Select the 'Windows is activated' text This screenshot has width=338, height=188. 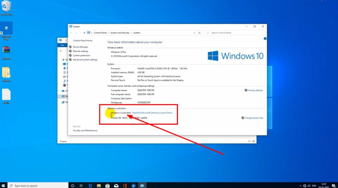tap(121, 112)
